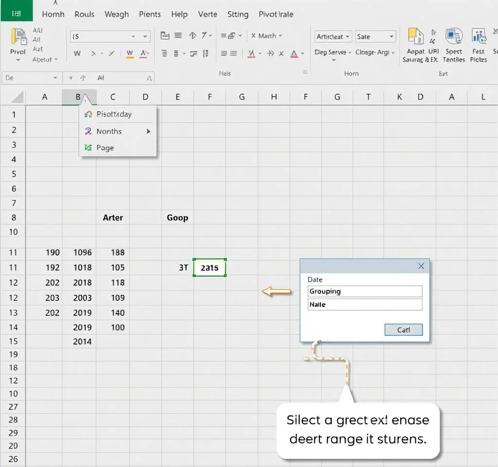The width and height of the screenshot is (498, 467).
Task: Click the red-underlined triangle A icon
Action: click(x=294, y=54)
